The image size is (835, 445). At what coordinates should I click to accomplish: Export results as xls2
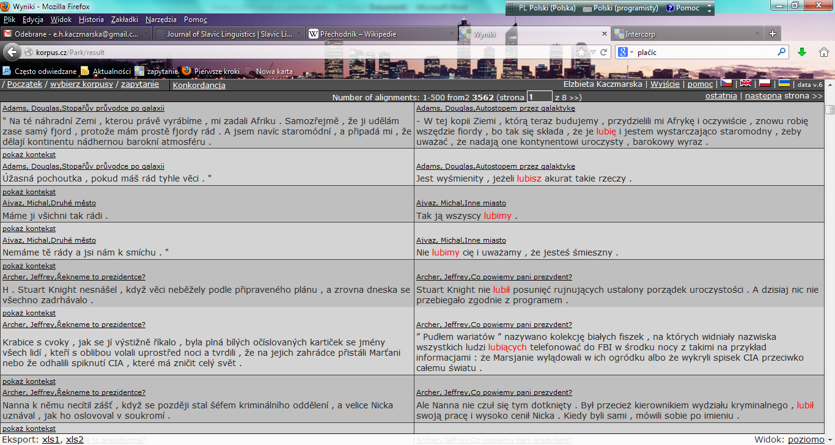click(x=75, y=439)
